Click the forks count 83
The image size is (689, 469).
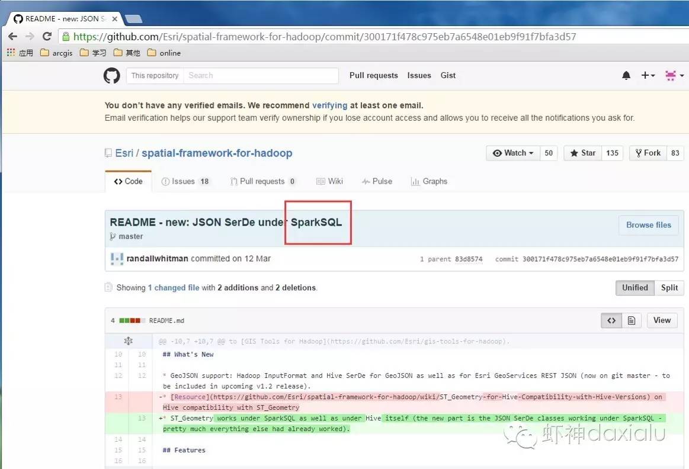click(x=675, y=153)
